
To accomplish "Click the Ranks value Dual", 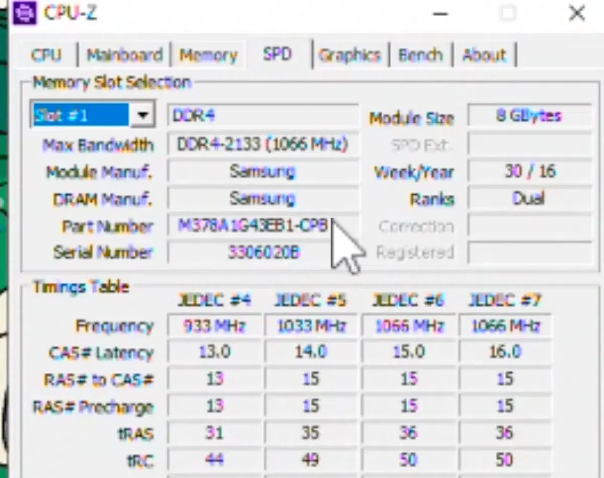I will [x=529, y=199].
